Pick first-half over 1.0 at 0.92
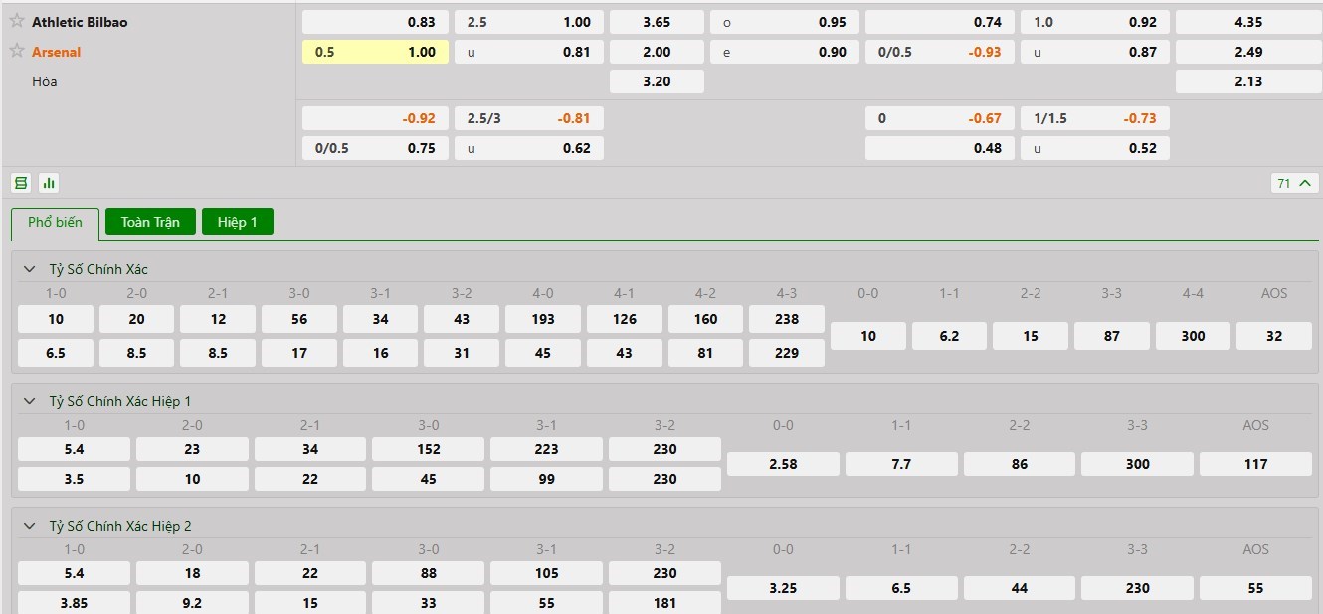This screenshot has width=1323, height=614. click(x=1095, y=22)
